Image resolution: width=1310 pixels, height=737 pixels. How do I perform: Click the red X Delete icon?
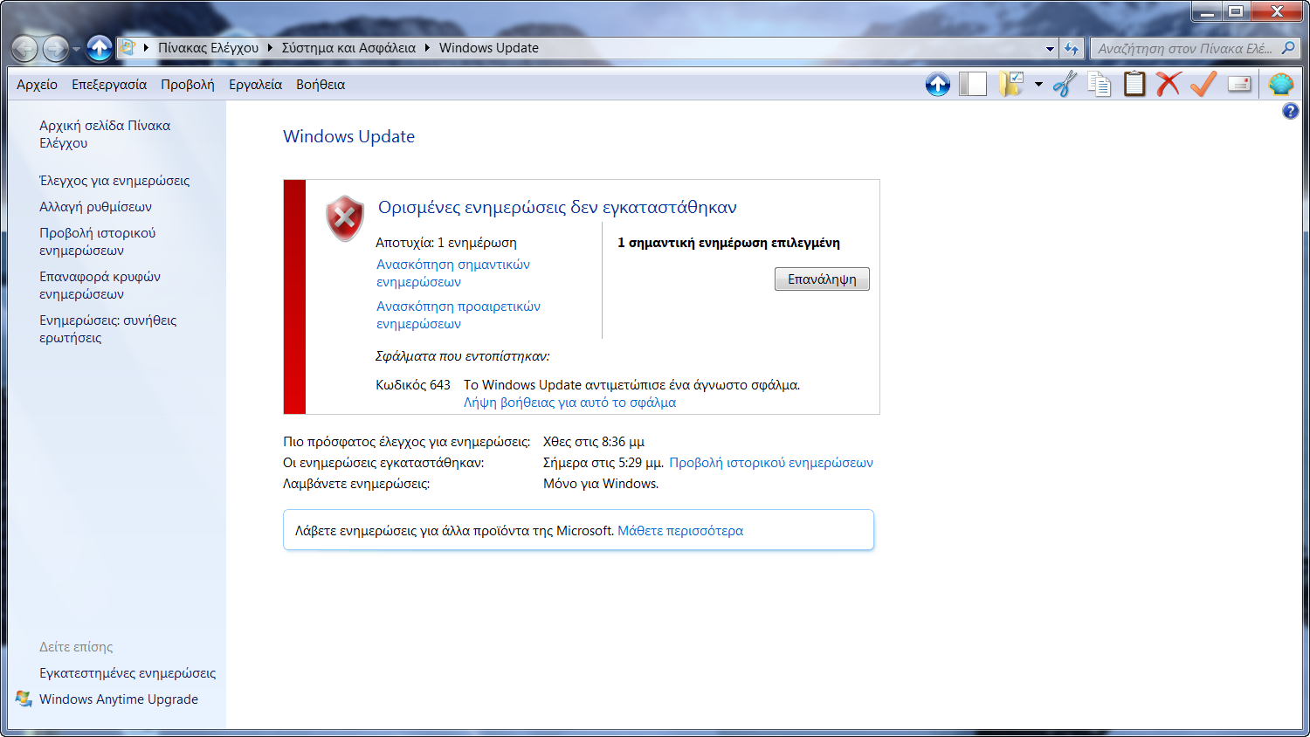pos(1169,84)
